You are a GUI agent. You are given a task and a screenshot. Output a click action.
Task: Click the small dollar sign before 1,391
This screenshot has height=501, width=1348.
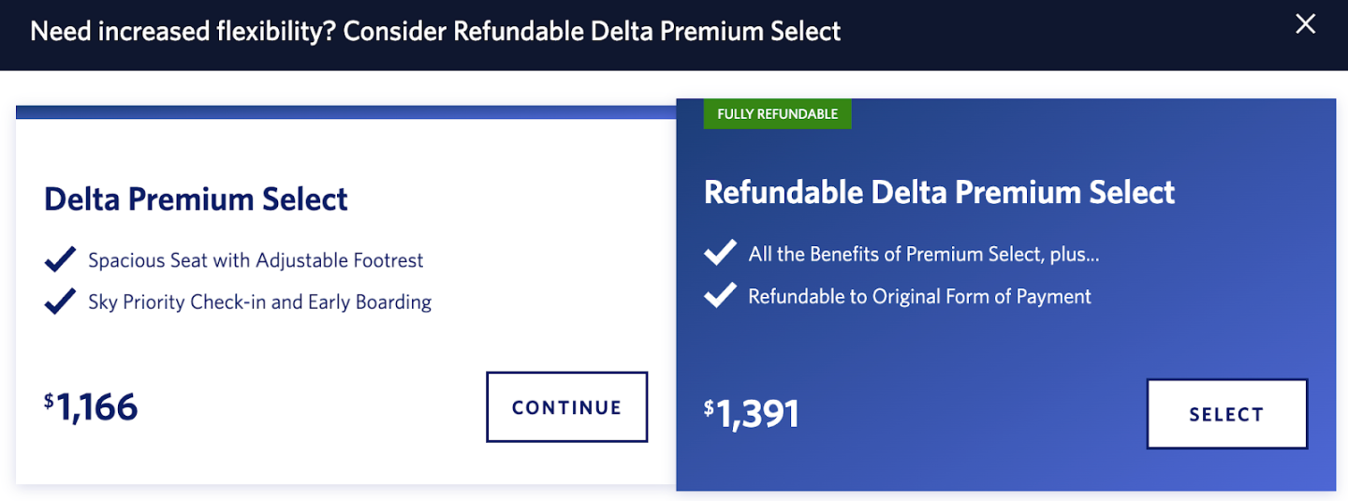pos(709,408)
